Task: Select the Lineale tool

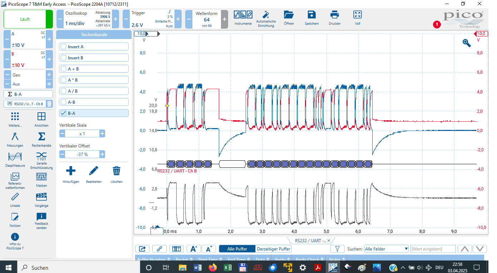Action: point(15,196)
